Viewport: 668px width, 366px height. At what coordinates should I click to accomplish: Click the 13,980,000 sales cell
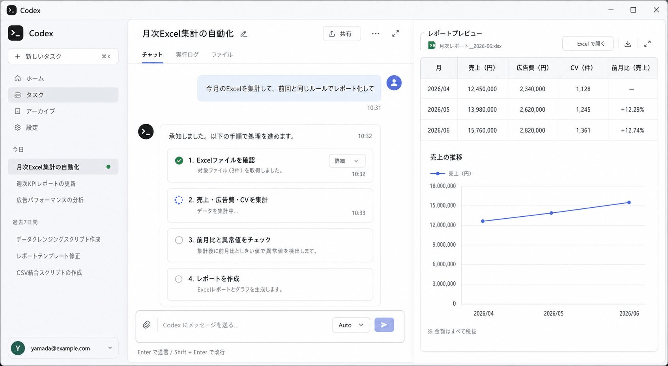click(x=482, y=110)
